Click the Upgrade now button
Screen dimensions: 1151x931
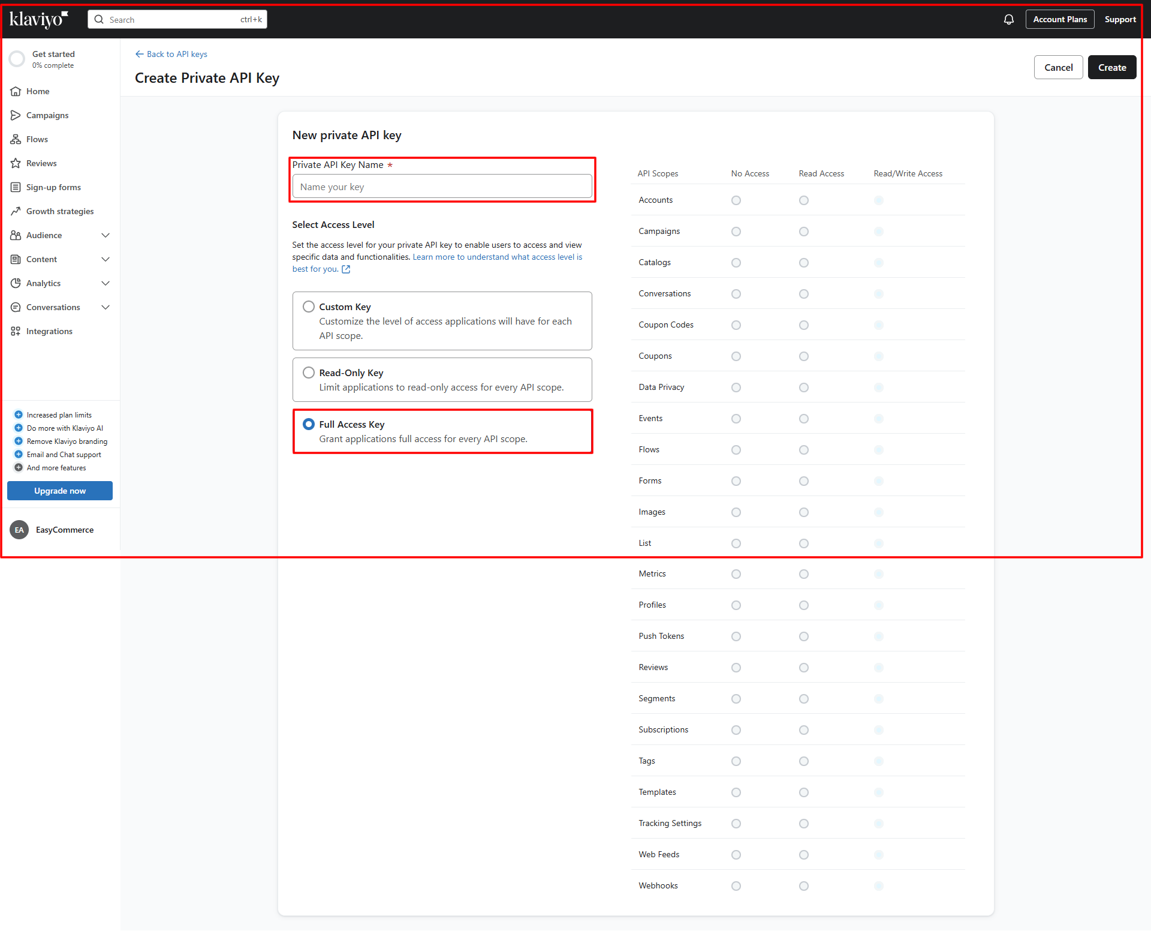(x=60, y=491)
